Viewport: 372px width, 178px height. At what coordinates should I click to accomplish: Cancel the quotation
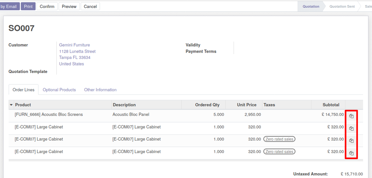tap(90, 7)
